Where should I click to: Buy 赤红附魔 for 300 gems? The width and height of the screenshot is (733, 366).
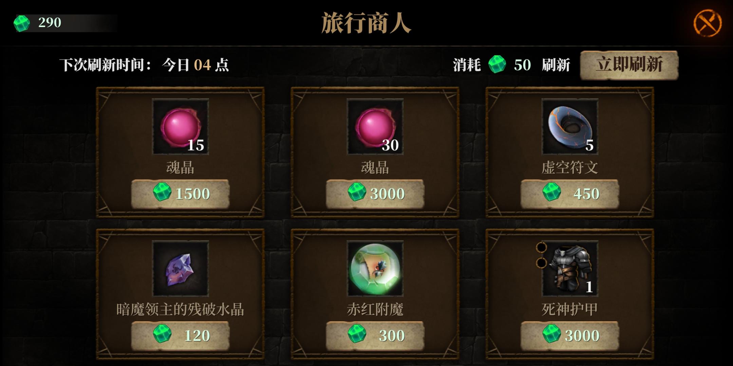375,336
